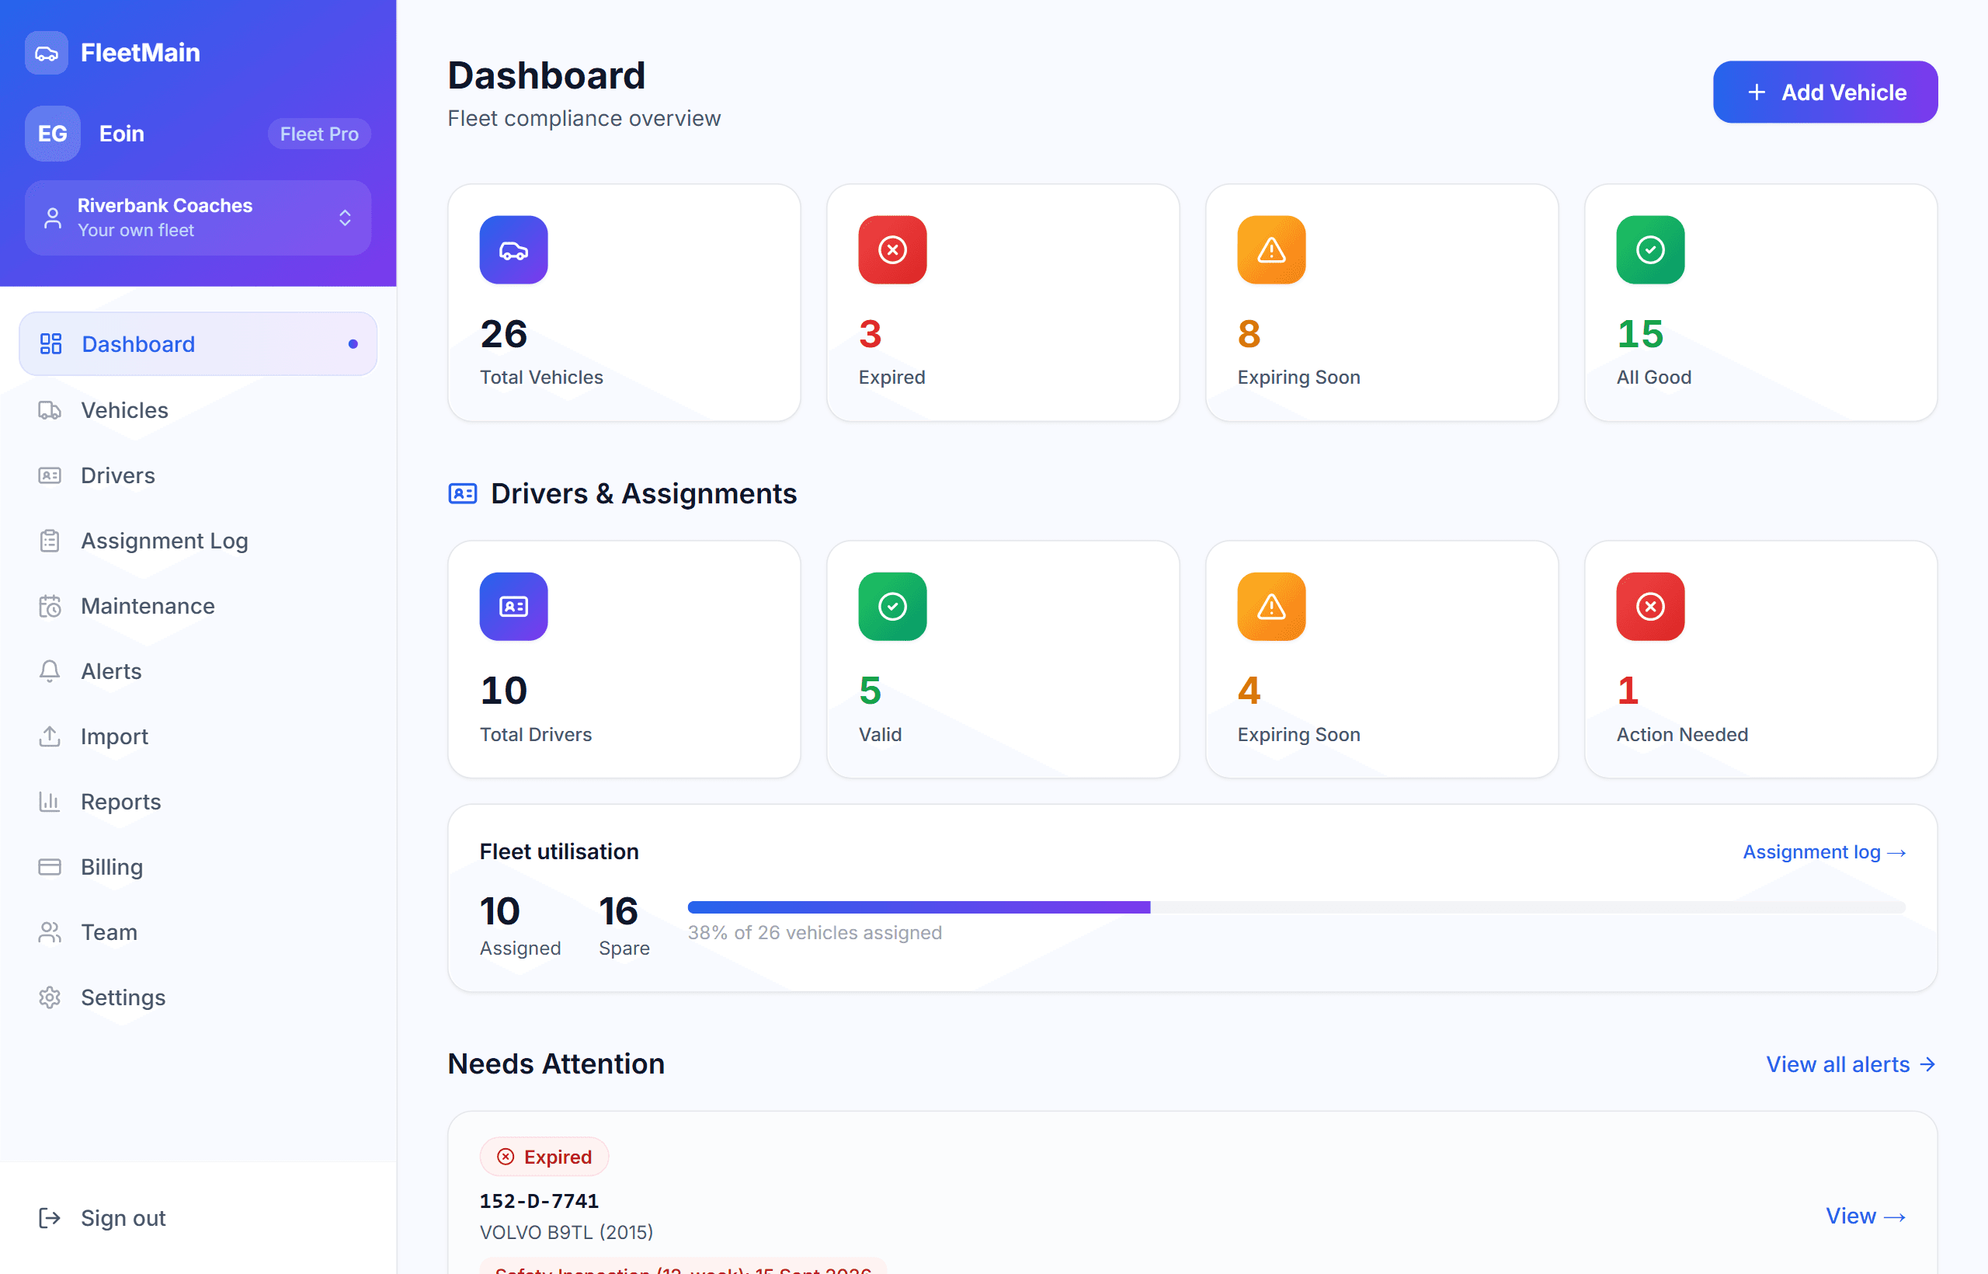The width and height of the screenshot is (1988, 1274).
Task: Click Sign out
Action: click(198, 1218)
